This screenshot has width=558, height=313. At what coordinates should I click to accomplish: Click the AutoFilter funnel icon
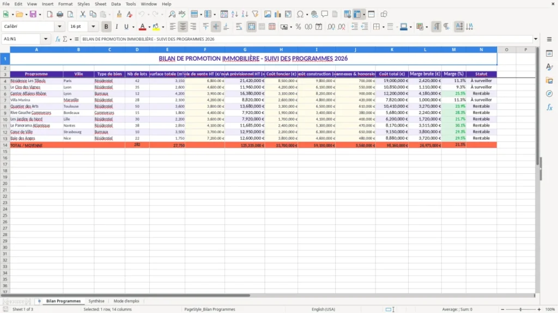point(255,14)
